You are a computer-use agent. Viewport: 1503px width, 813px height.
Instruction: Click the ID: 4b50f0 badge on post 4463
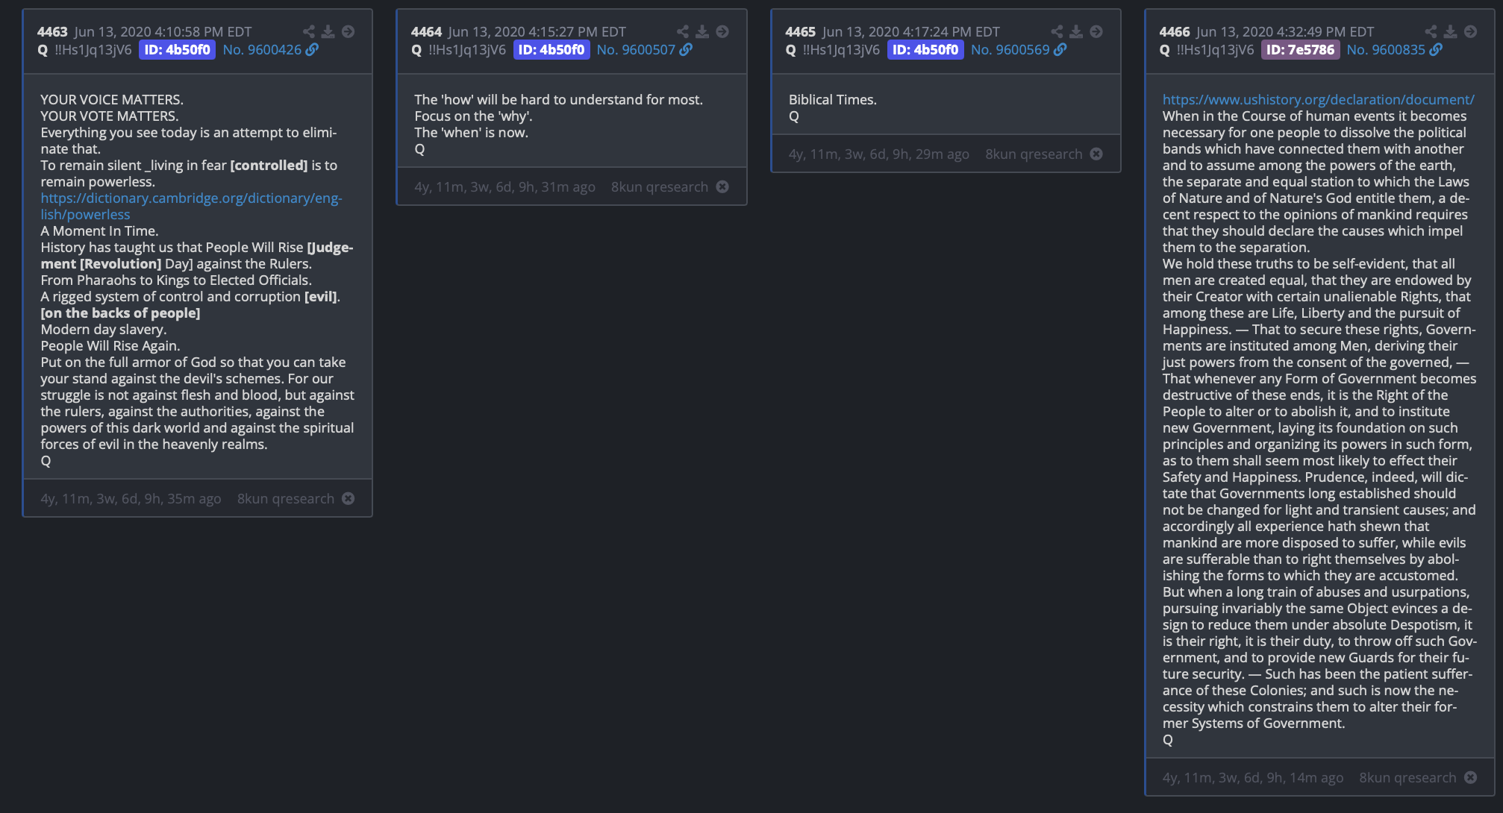click(178, 50)
